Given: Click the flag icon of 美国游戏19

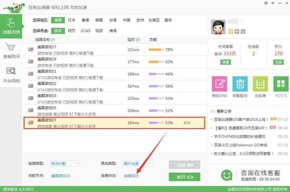Looking at the screenshot, I should click(31, 62).
